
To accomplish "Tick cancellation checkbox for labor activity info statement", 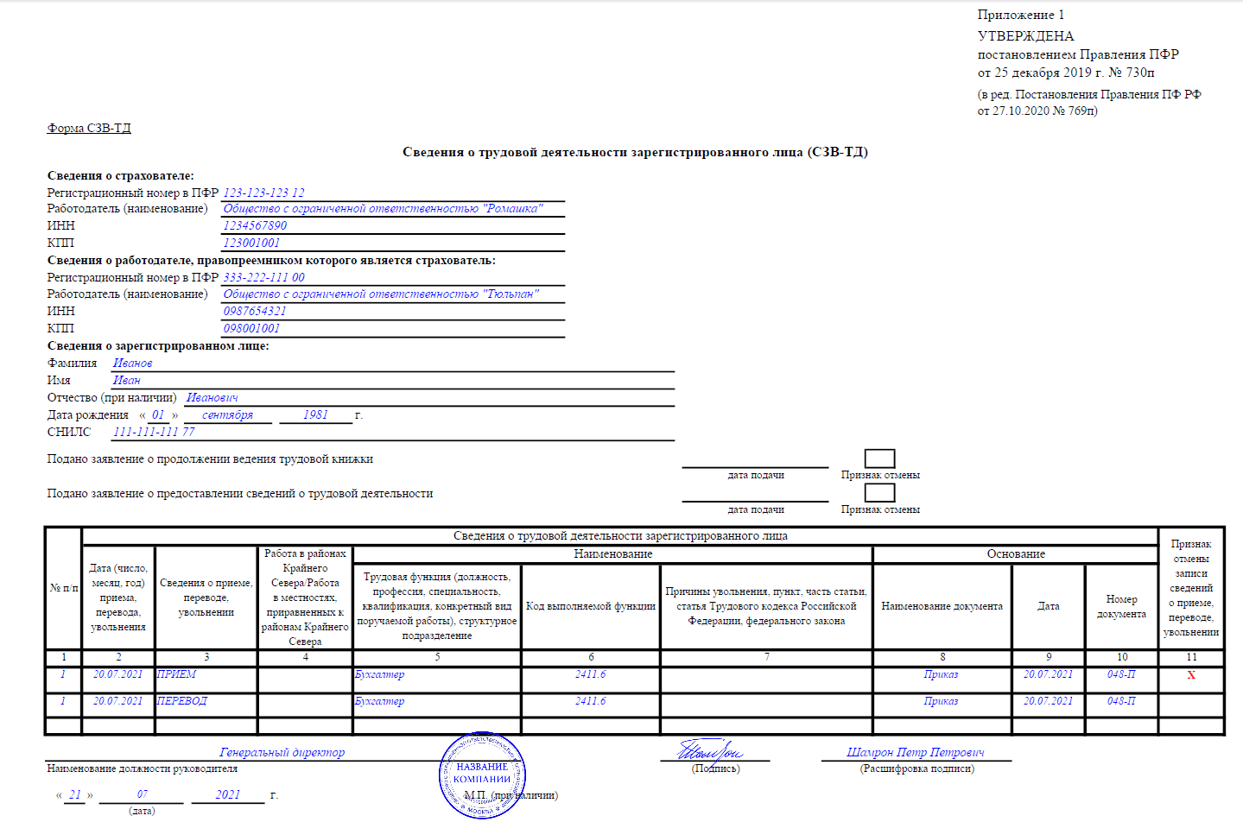I will (x=879, y=493).
